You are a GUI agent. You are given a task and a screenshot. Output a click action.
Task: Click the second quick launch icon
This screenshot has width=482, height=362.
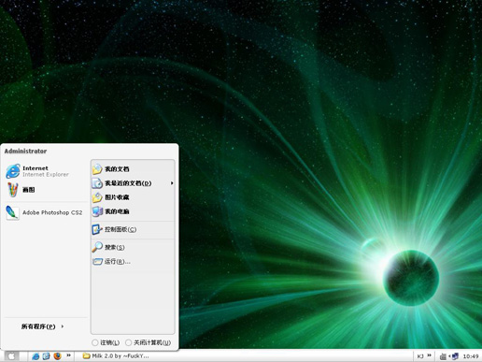[46, 356]
